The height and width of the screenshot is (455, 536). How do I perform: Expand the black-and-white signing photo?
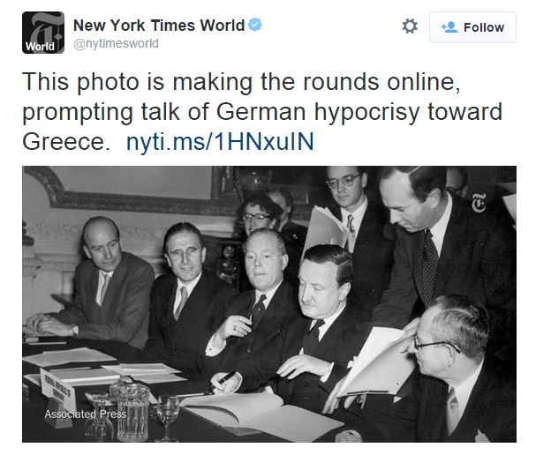point(269,304)
